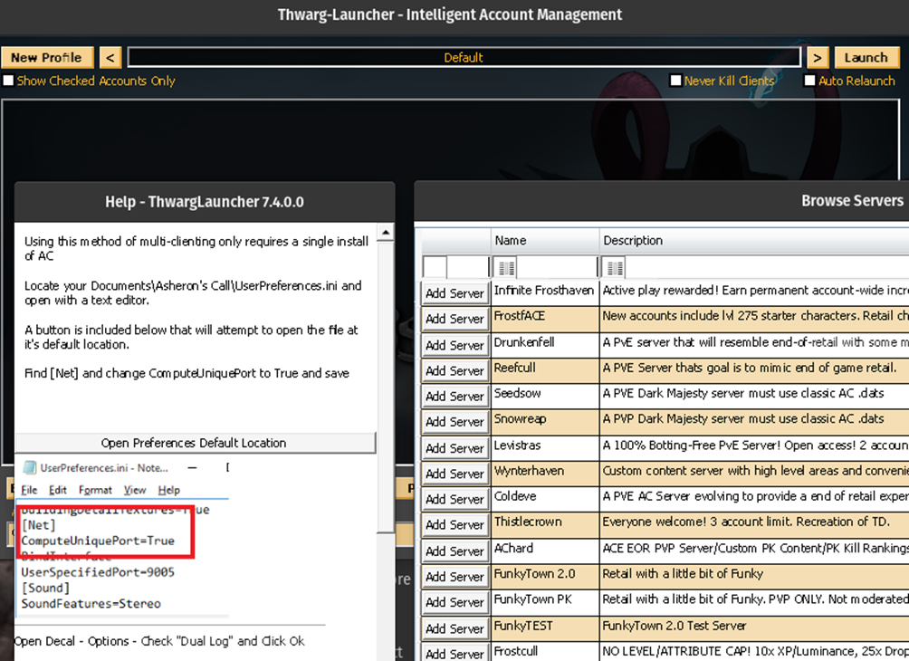Add the Drunkenfell server
Viewport: 909px width, 661px height.
click(454, 344)
